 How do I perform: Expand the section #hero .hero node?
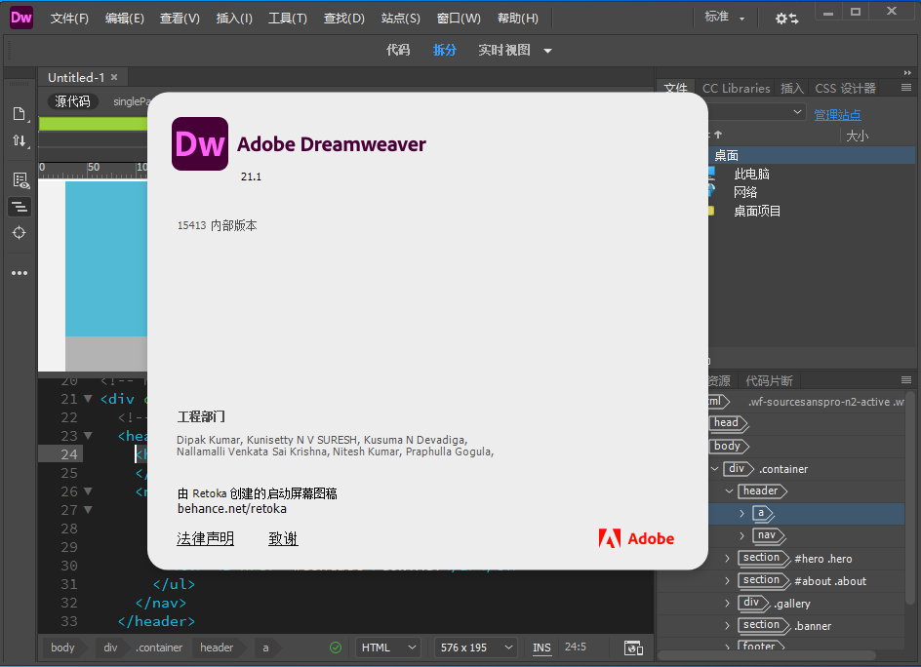727,558
